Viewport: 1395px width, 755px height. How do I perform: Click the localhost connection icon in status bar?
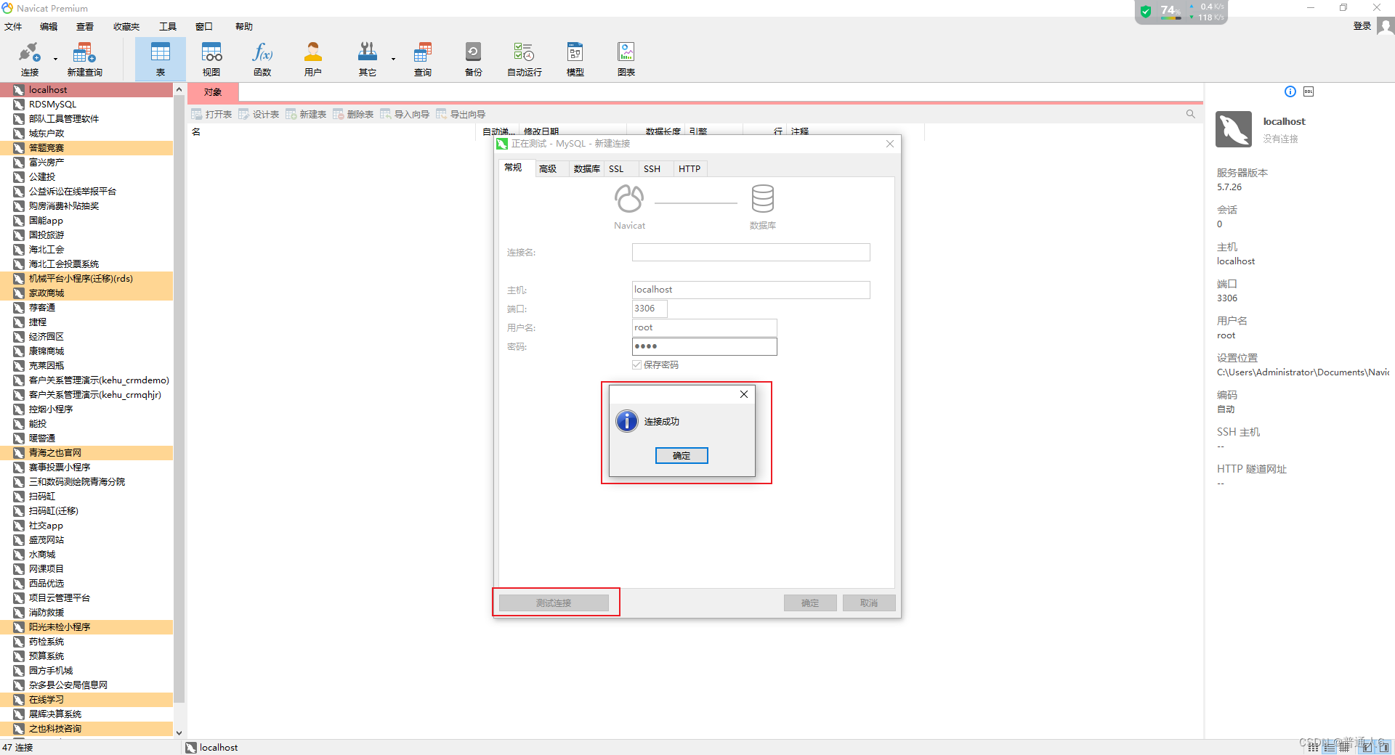tap(191, 748)
